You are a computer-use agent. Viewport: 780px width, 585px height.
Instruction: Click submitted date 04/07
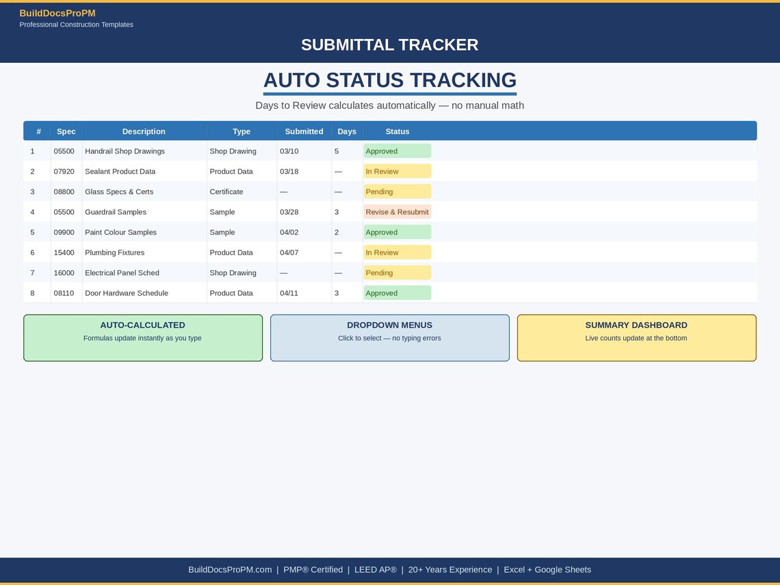click(289, 252)
